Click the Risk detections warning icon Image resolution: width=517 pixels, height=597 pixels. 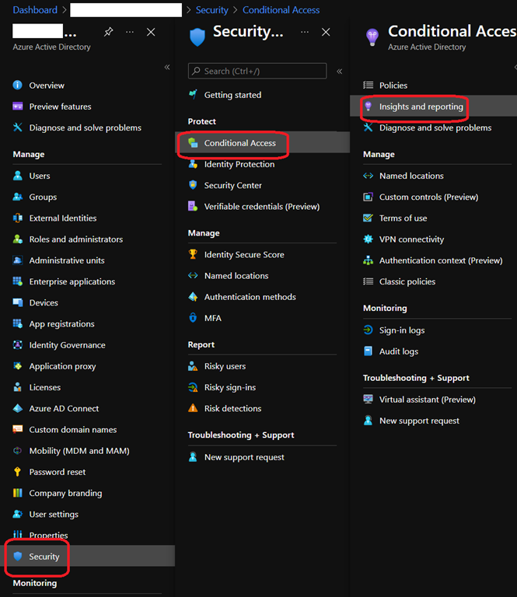coord(193,408)
